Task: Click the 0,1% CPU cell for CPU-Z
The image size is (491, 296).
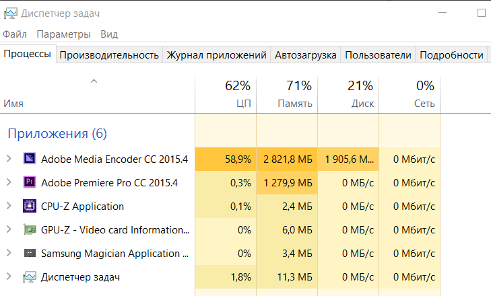Action: [226, 207]
